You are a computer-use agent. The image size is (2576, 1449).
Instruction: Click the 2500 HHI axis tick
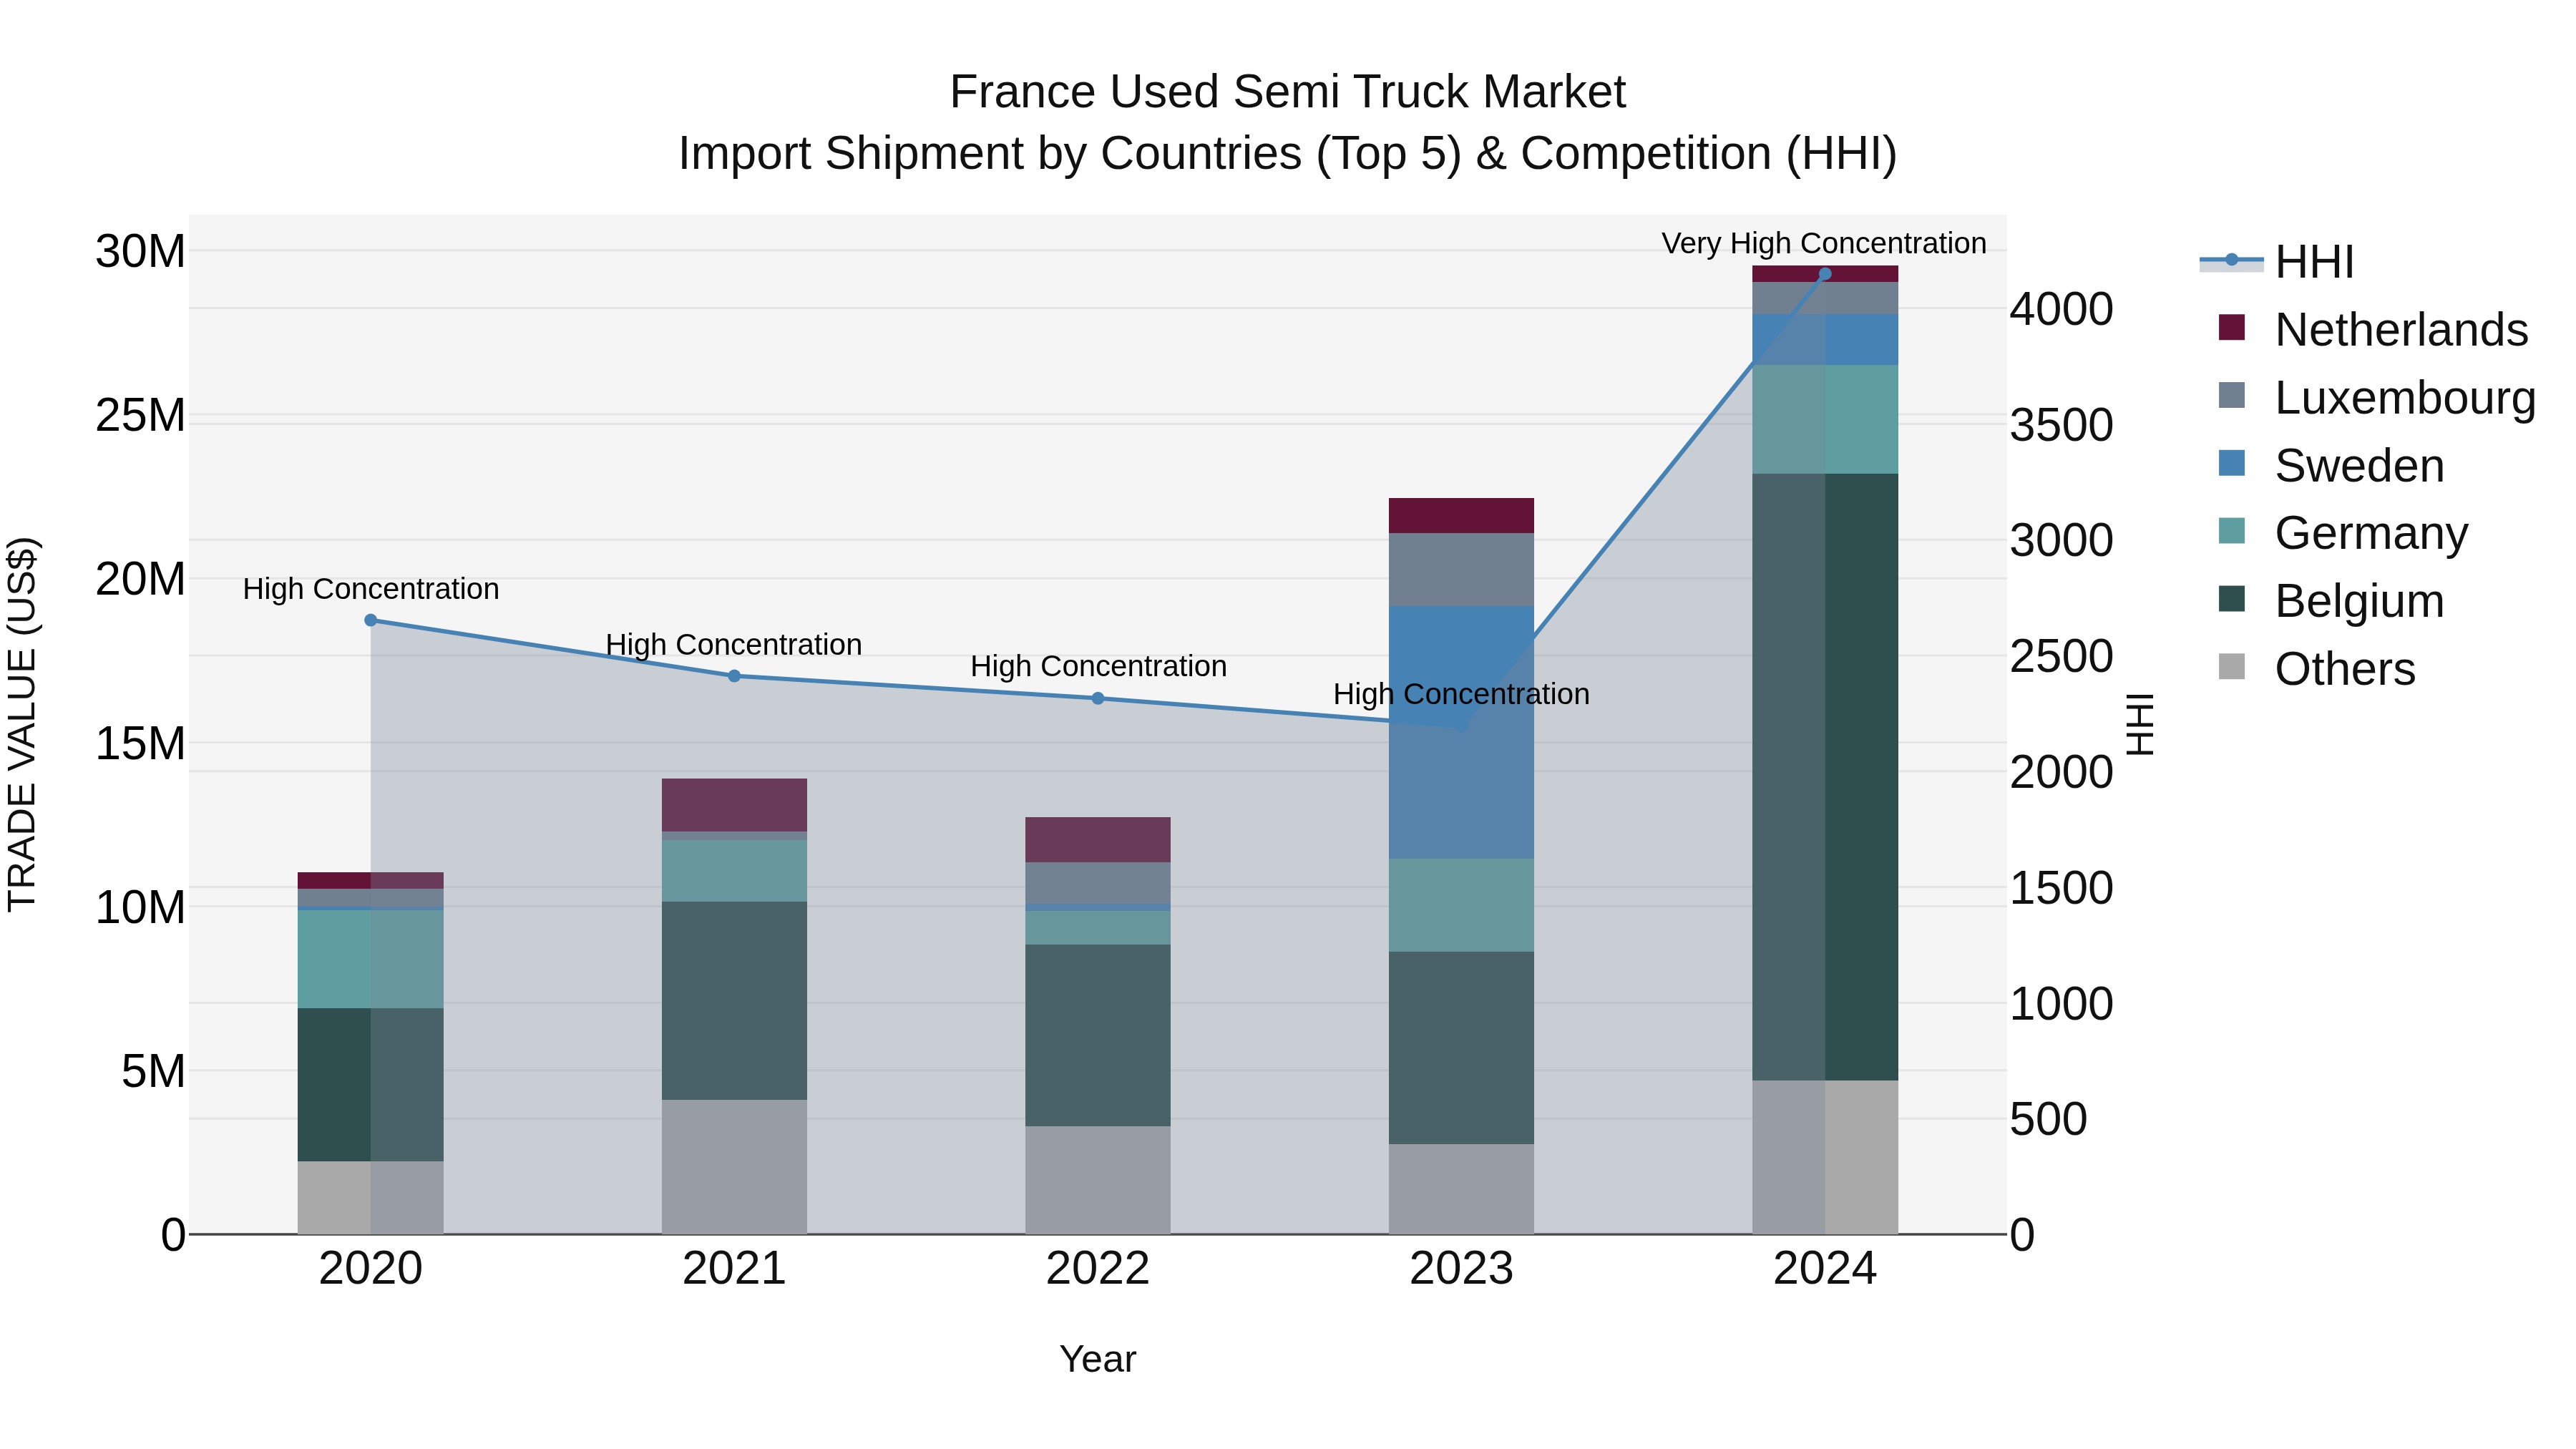[x=2062, y=656]
